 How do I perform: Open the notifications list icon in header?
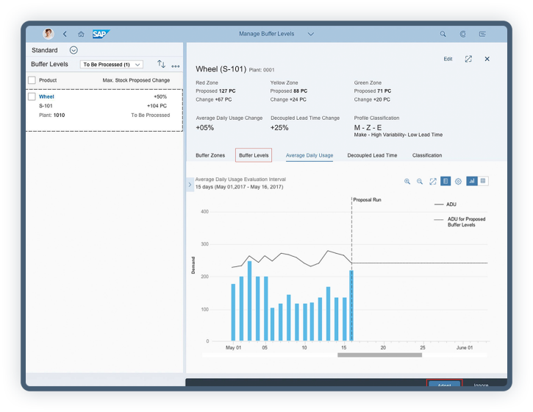(482, 34)
